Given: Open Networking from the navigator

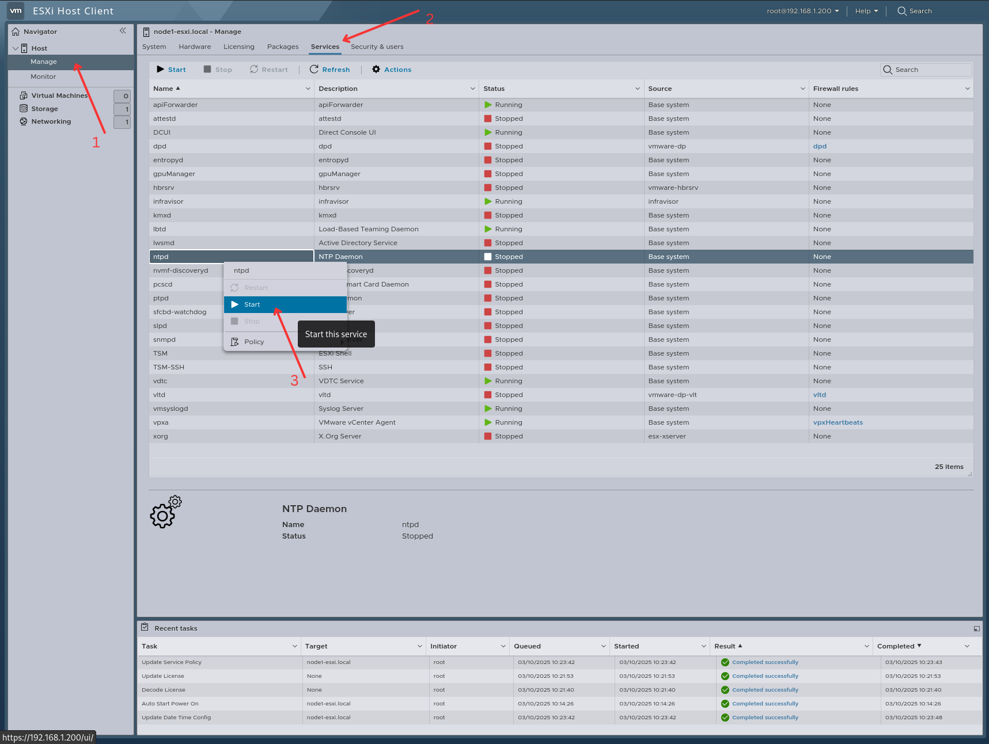Looking at the screenshot, I should 51,121.
